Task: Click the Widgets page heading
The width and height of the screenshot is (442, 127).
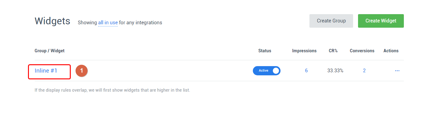Action: click(x=52, y=21)
